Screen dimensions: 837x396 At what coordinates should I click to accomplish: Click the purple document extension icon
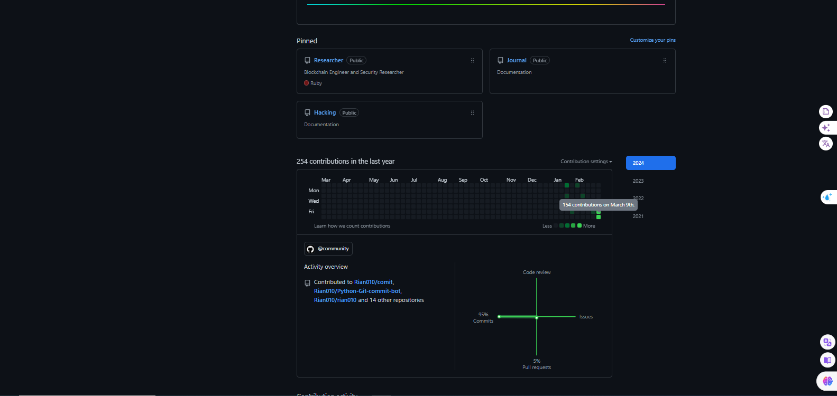tap(825, 111)
